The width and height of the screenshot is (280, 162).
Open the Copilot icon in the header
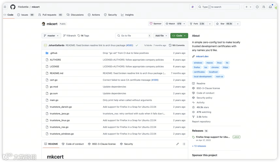[192, 7]
